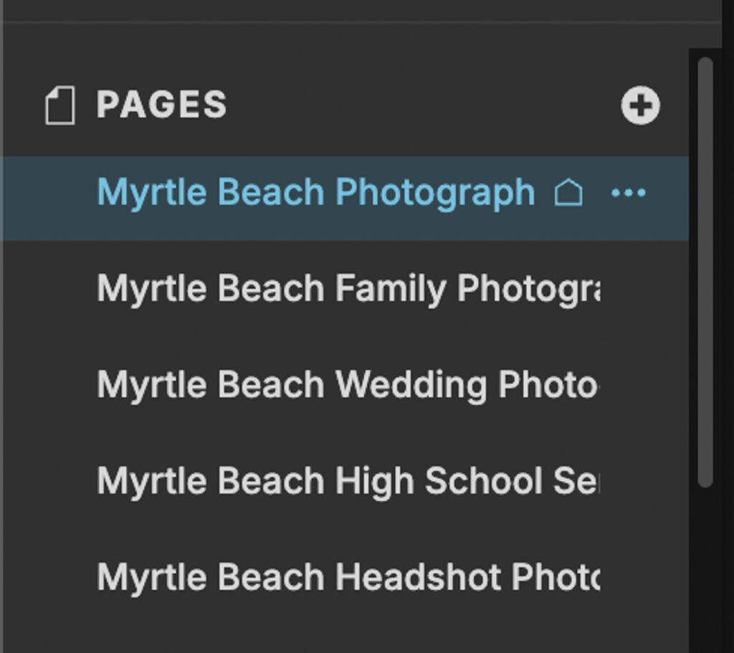Viewport: 734px width, 653px height.
Task: Open Myrtle Beach Headshot Photography page
Action: coord(344,576)
